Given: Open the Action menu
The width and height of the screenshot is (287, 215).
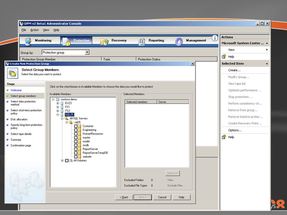Looking at the screenshot, I should pos(34,30).
